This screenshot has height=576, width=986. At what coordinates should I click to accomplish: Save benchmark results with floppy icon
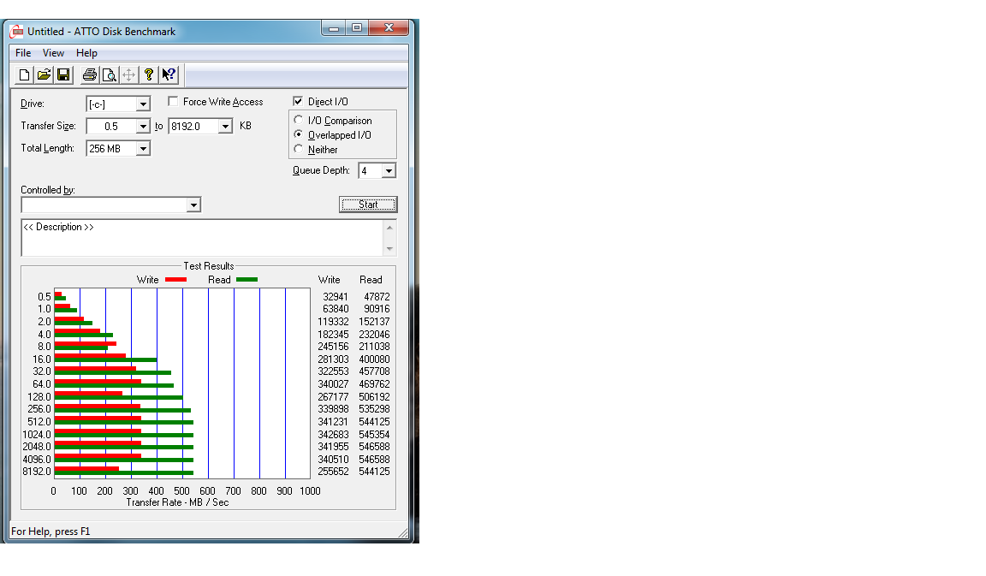[x=63, y=75]
